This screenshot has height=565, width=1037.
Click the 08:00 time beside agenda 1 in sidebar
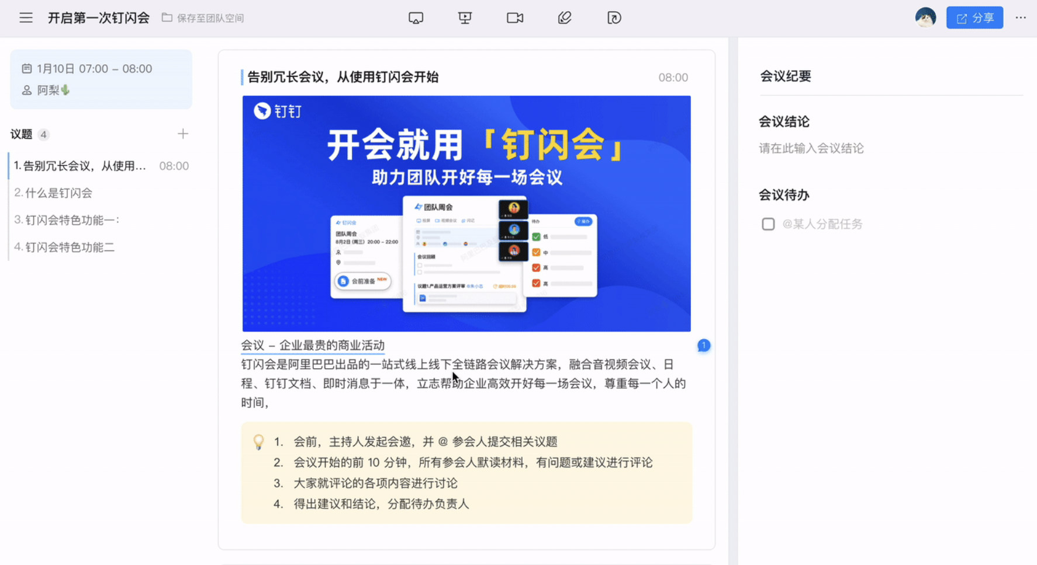point(174,166)
